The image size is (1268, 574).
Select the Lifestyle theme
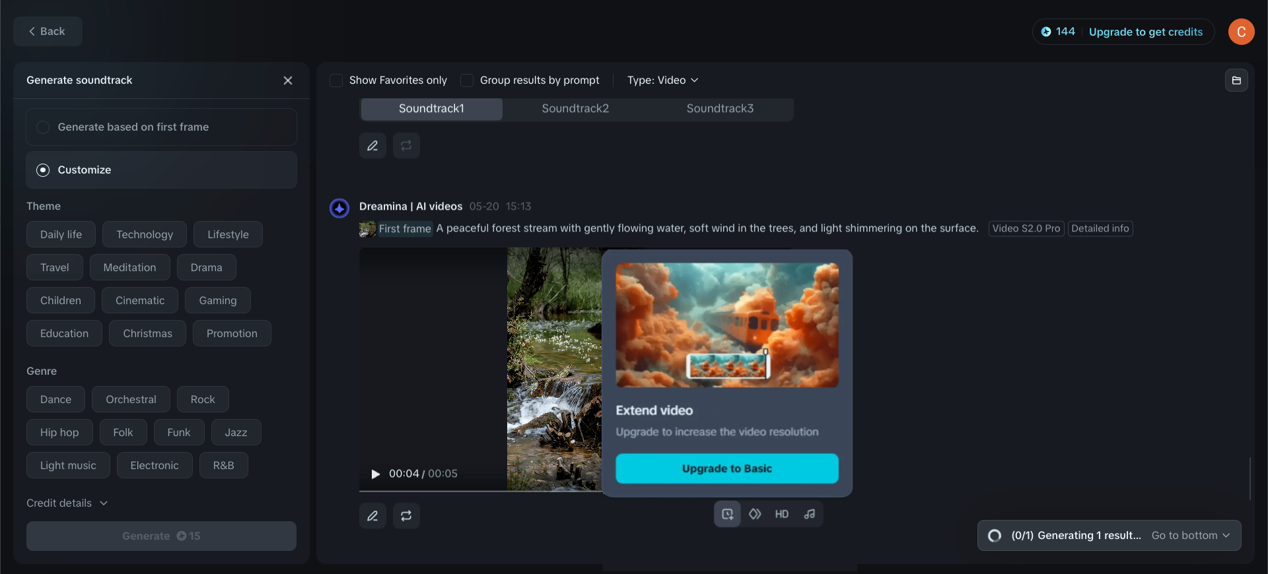(228, 234)
